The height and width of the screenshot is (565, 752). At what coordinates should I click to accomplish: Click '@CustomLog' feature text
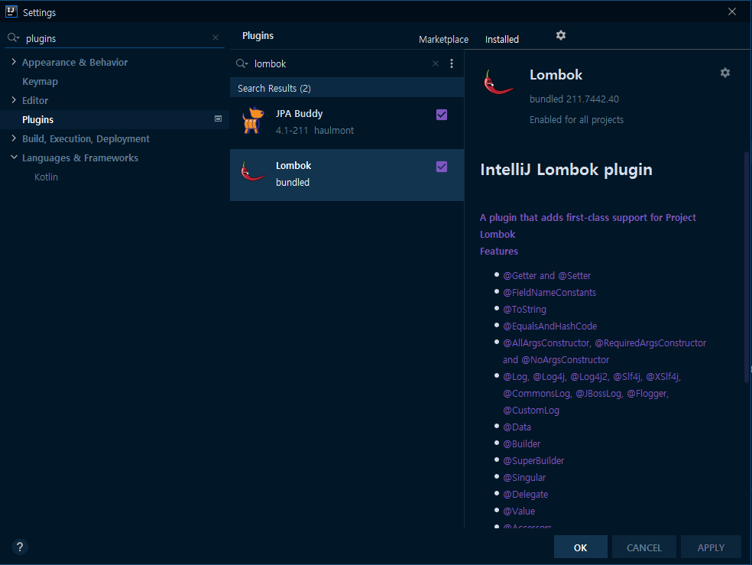531,410
